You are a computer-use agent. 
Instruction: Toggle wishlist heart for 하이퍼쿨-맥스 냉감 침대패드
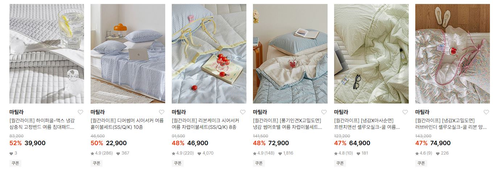pos(80,112)
